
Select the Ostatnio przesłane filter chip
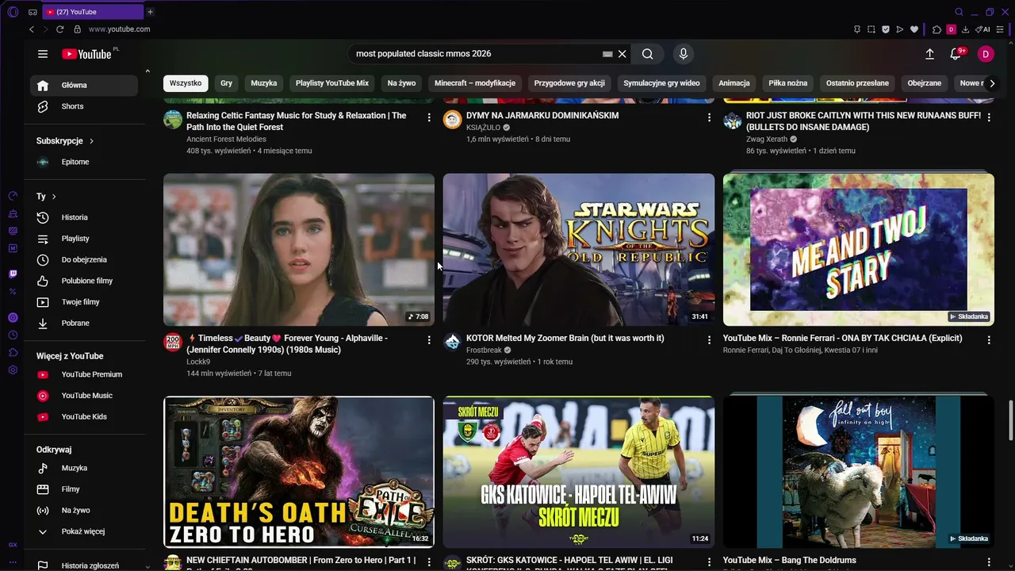click(x=857, y=83)
